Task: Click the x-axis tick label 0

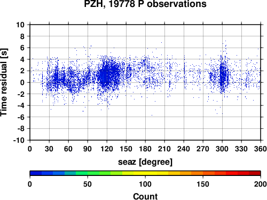Action: click(x=30, y=149)
